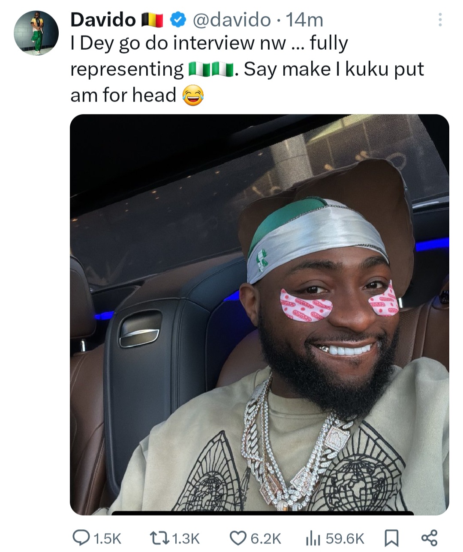
Task: Click the 59.6K views count
Action: 345,538
